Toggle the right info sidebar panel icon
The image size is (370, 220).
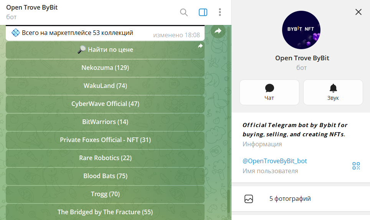tap(203, 12)
